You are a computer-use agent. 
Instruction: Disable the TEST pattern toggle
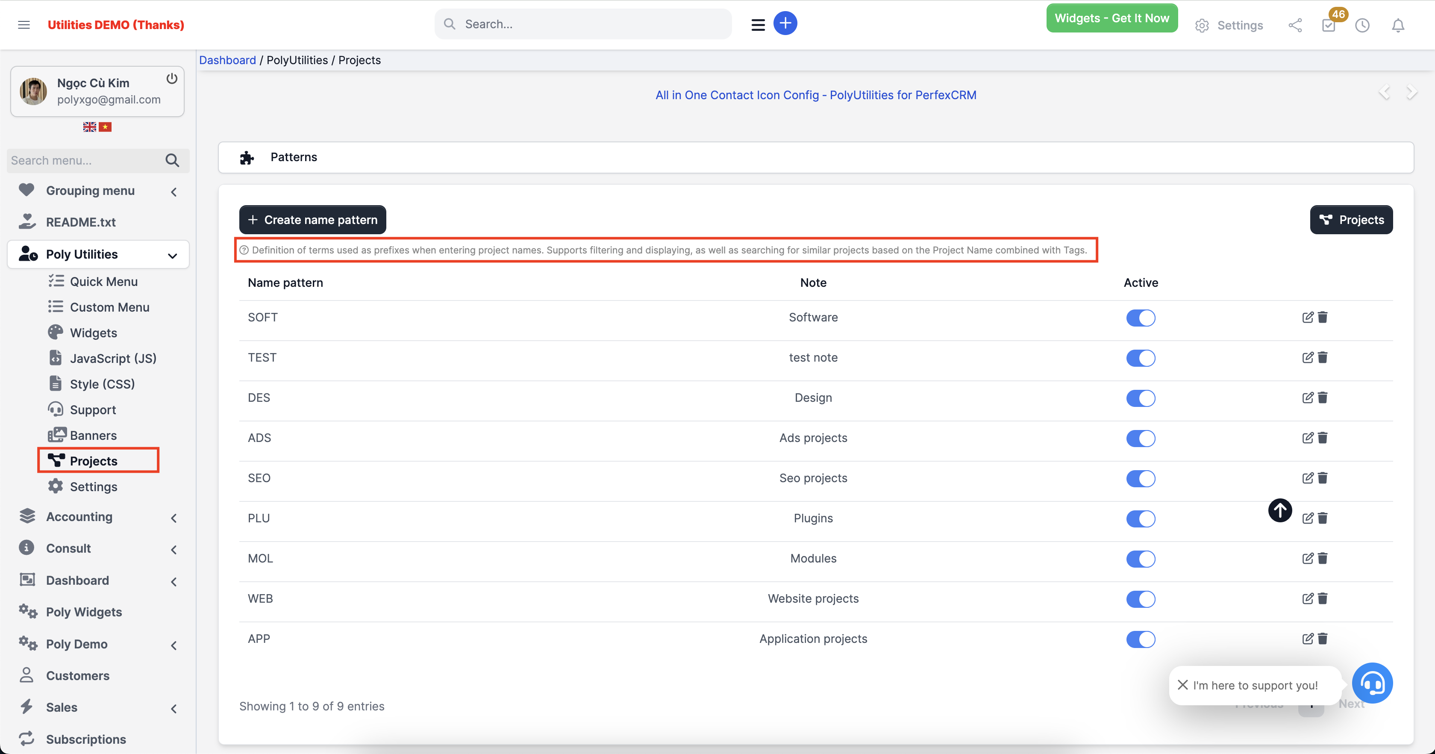(x=1140, y=358)
